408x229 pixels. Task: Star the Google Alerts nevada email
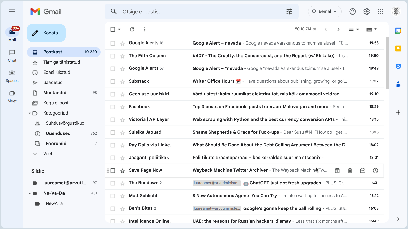(x=123, y=44)
